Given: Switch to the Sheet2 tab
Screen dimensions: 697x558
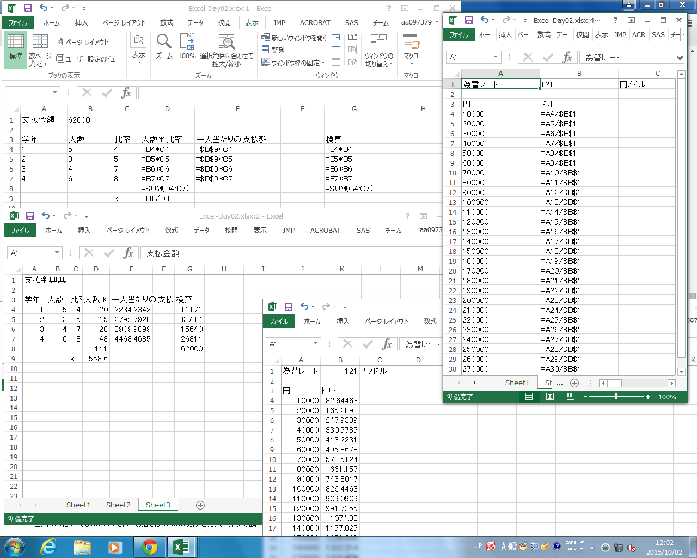Looking at the screenshot, I should [x=118, y=505].
